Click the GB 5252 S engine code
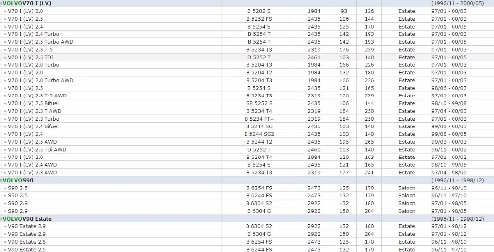Viewport: 494px width, 252px height. pos(259,103)
